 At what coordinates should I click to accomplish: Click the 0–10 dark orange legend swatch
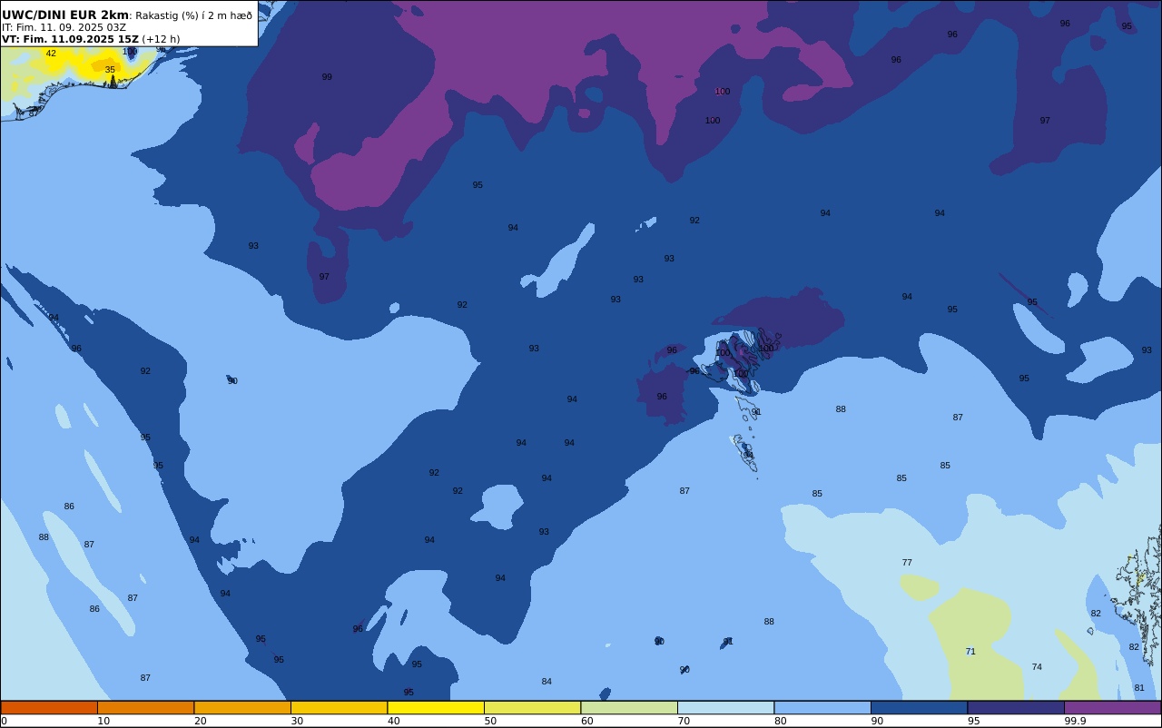click(49, 707)
